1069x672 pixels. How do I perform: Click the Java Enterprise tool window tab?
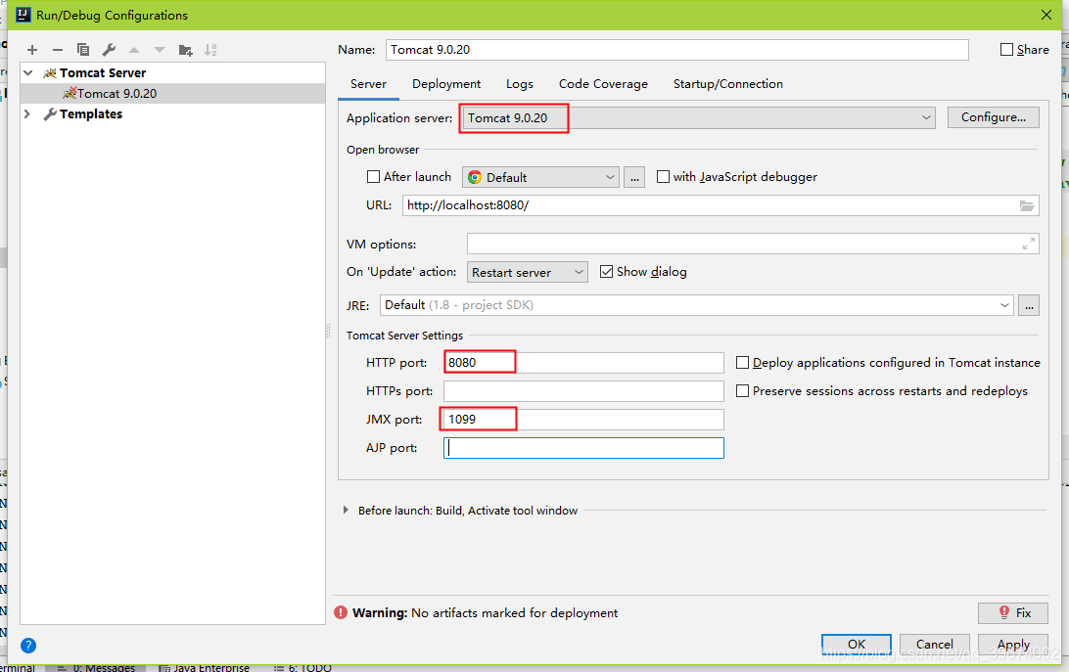204,667
